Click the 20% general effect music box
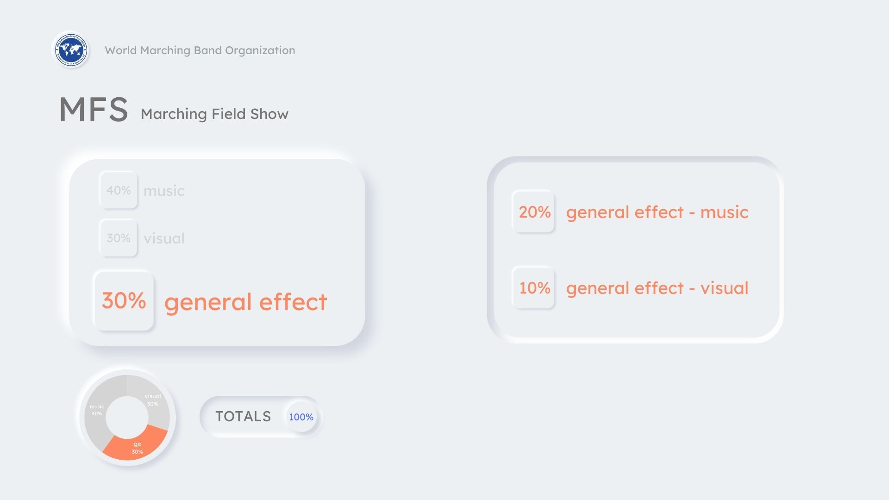This screenshot has width=889, height=500. coord(534,212)
